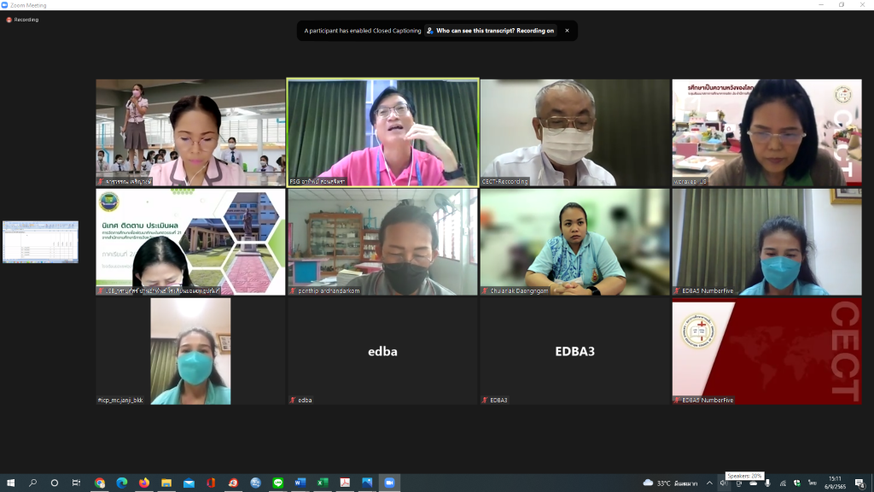Select the 'EDBA3' participant tile
Image resolution: width=874 pixels, height=492 pixels.
(574, 351)
